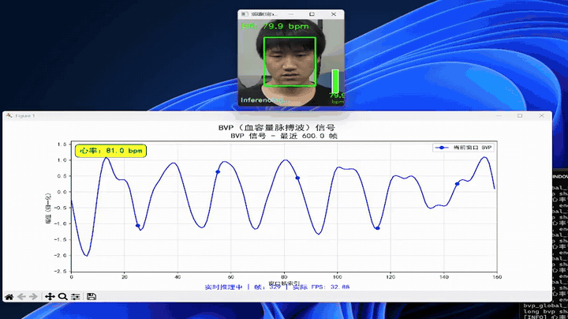
Task: Click x-axis tick label 160
Action: tap(497, 277)
